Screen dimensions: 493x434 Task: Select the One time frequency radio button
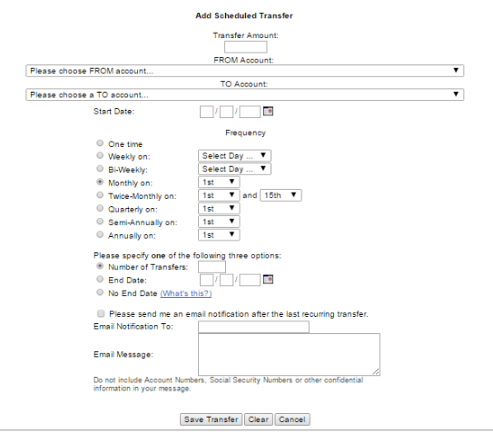[100, 143]
